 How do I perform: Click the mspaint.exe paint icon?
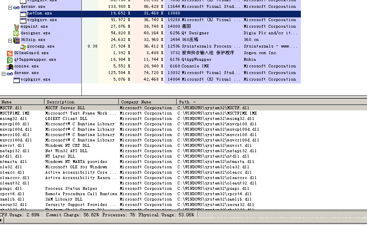[x=17, y=27]
